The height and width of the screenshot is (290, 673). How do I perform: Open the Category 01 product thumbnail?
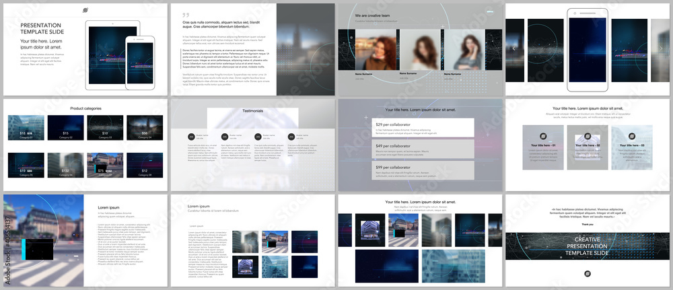[26, 127]
